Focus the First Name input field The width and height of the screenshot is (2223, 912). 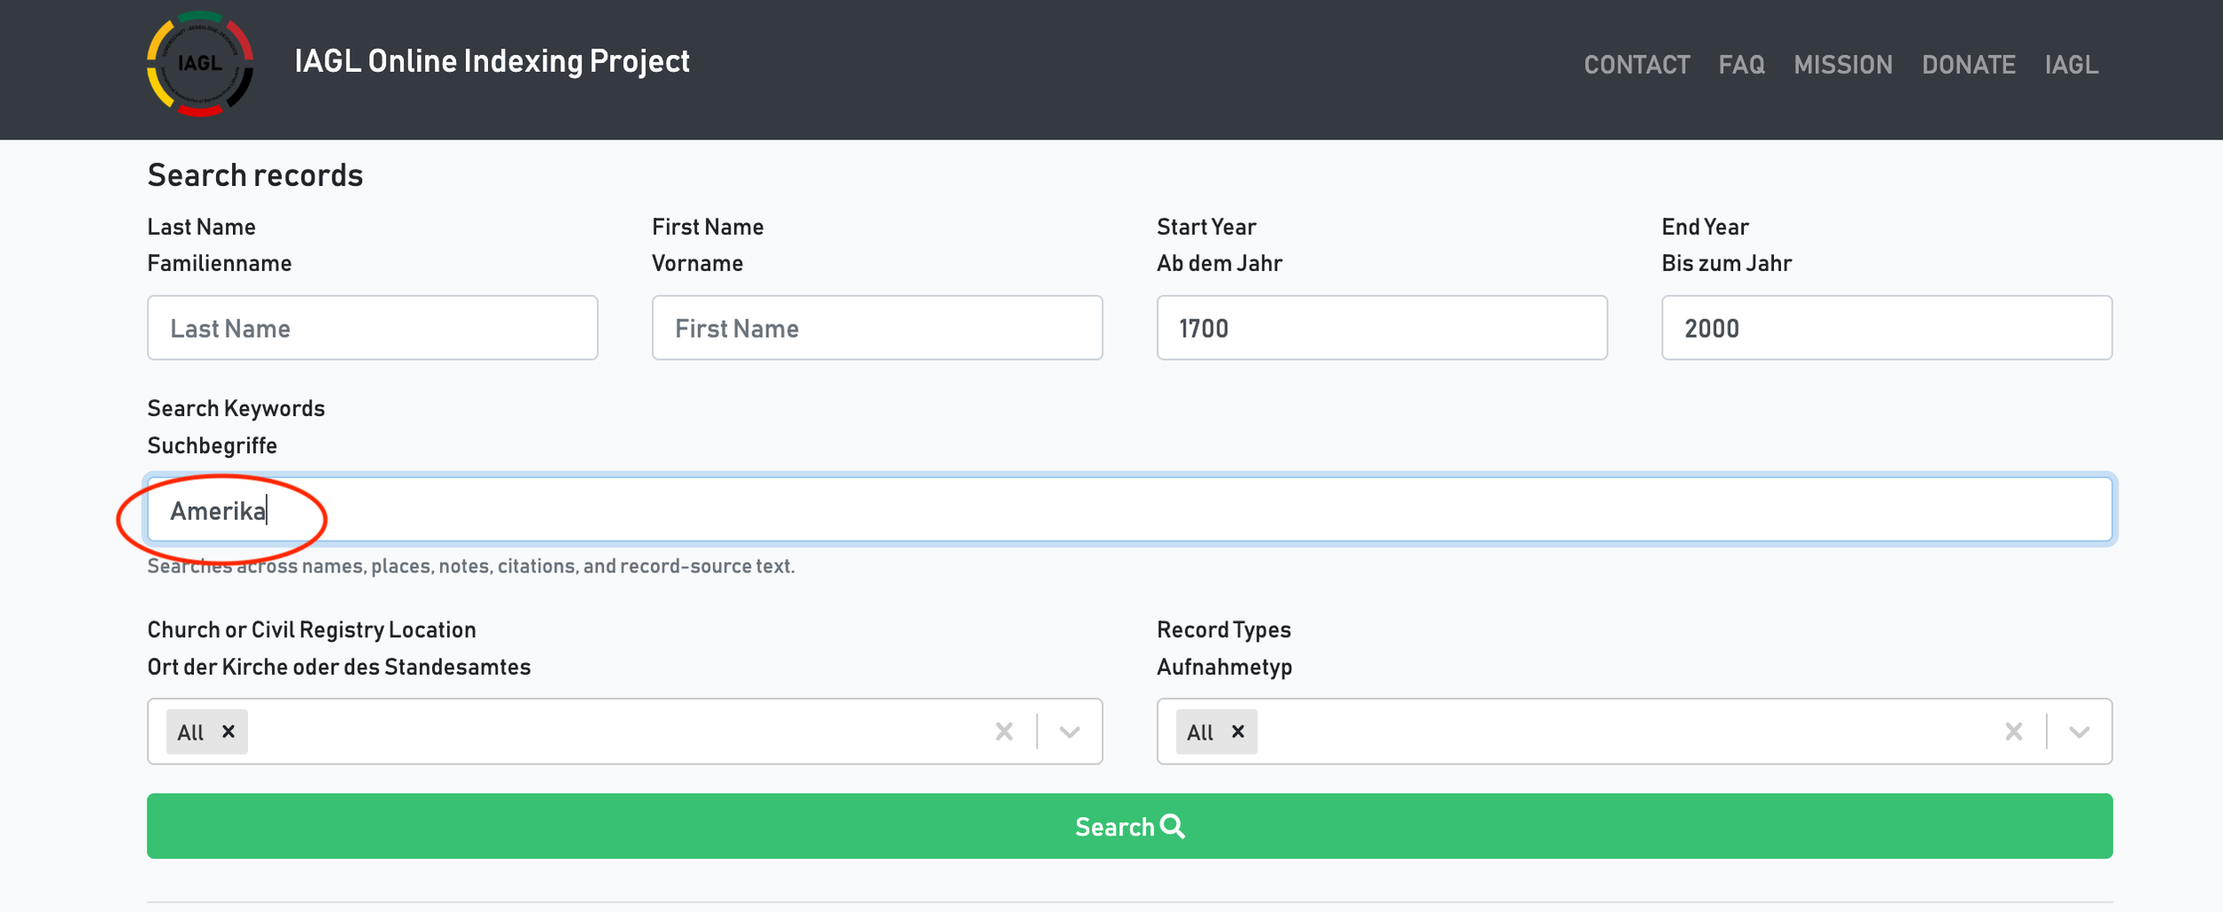tap(877, 328)
